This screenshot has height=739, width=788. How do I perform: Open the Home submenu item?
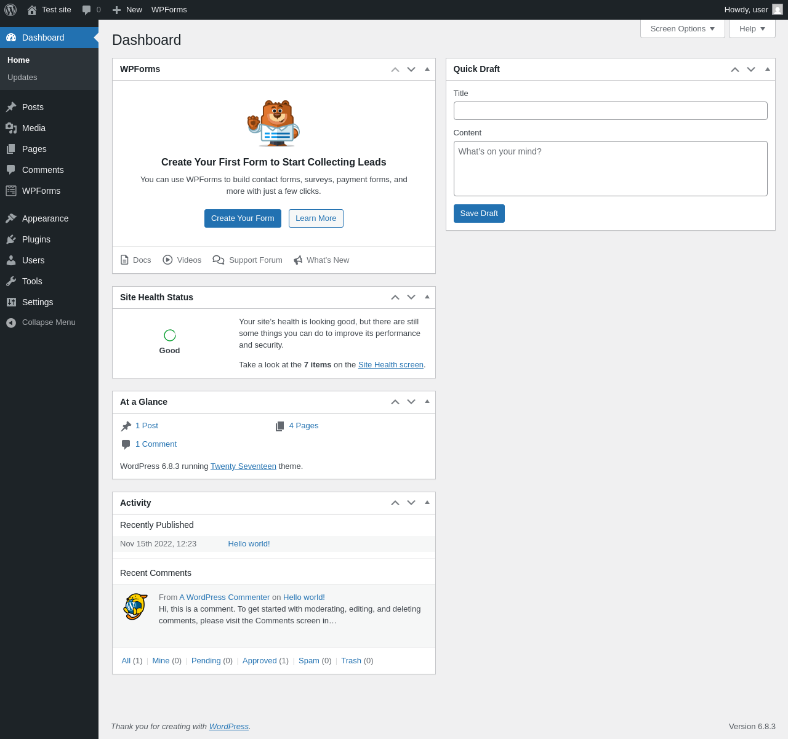[49, 60]
